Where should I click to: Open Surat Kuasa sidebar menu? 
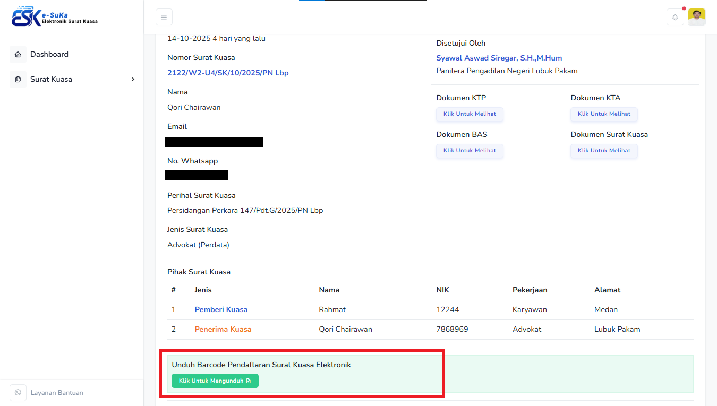point(51,80)
